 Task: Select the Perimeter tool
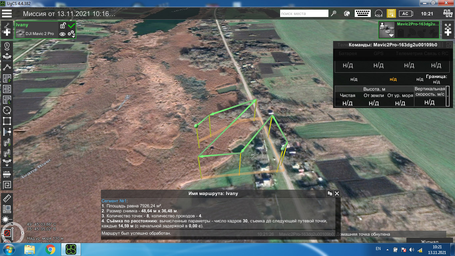click(x=7, y=121)
